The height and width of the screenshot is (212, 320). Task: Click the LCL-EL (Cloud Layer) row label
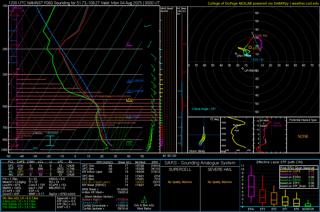[x=96, y=182]
